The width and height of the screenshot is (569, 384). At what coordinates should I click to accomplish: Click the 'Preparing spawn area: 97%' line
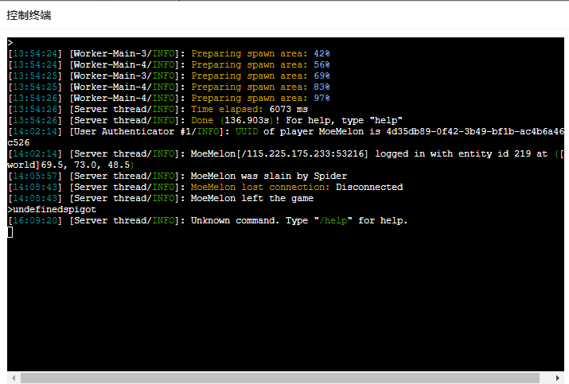[169, 99]
